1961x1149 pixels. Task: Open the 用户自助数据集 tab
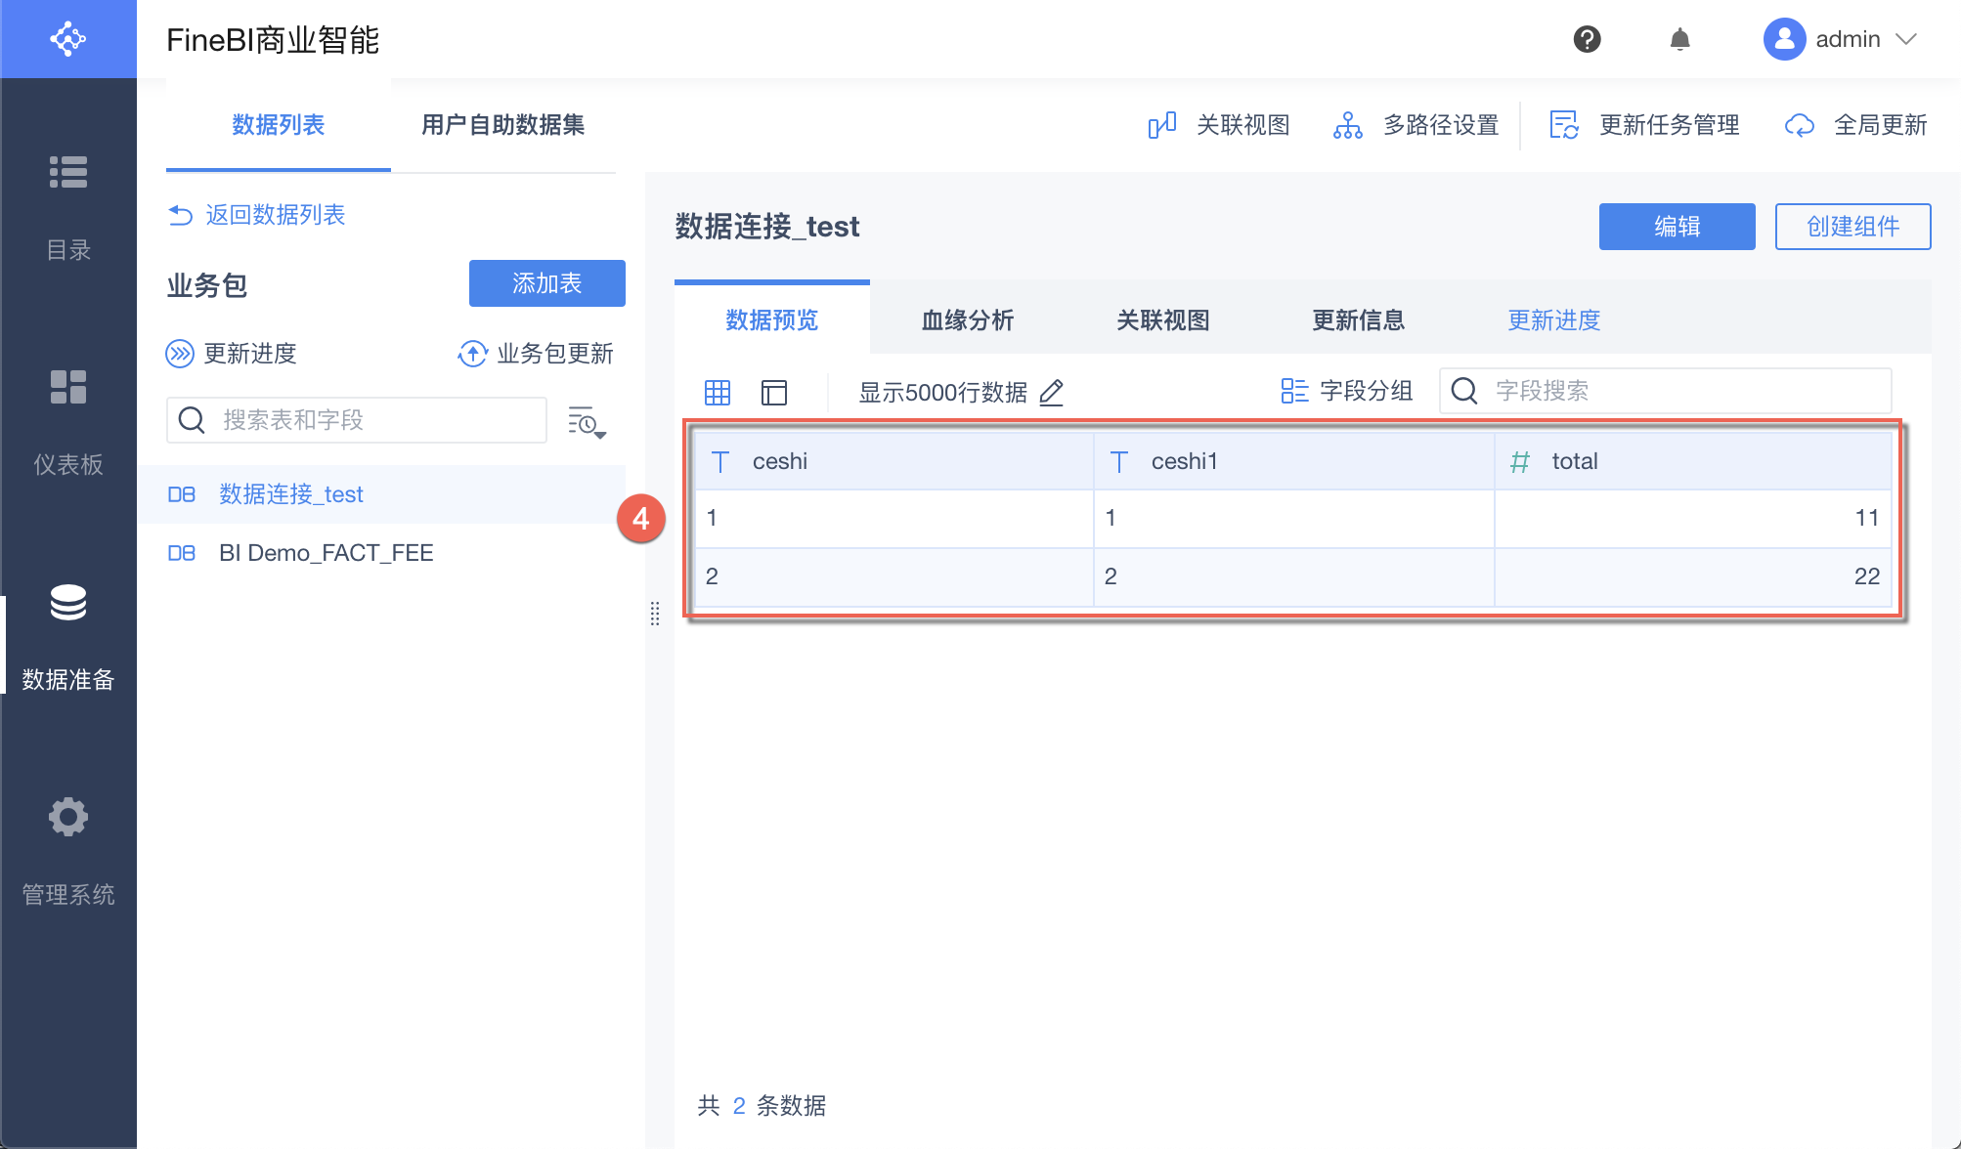click(x=502, y=125)
